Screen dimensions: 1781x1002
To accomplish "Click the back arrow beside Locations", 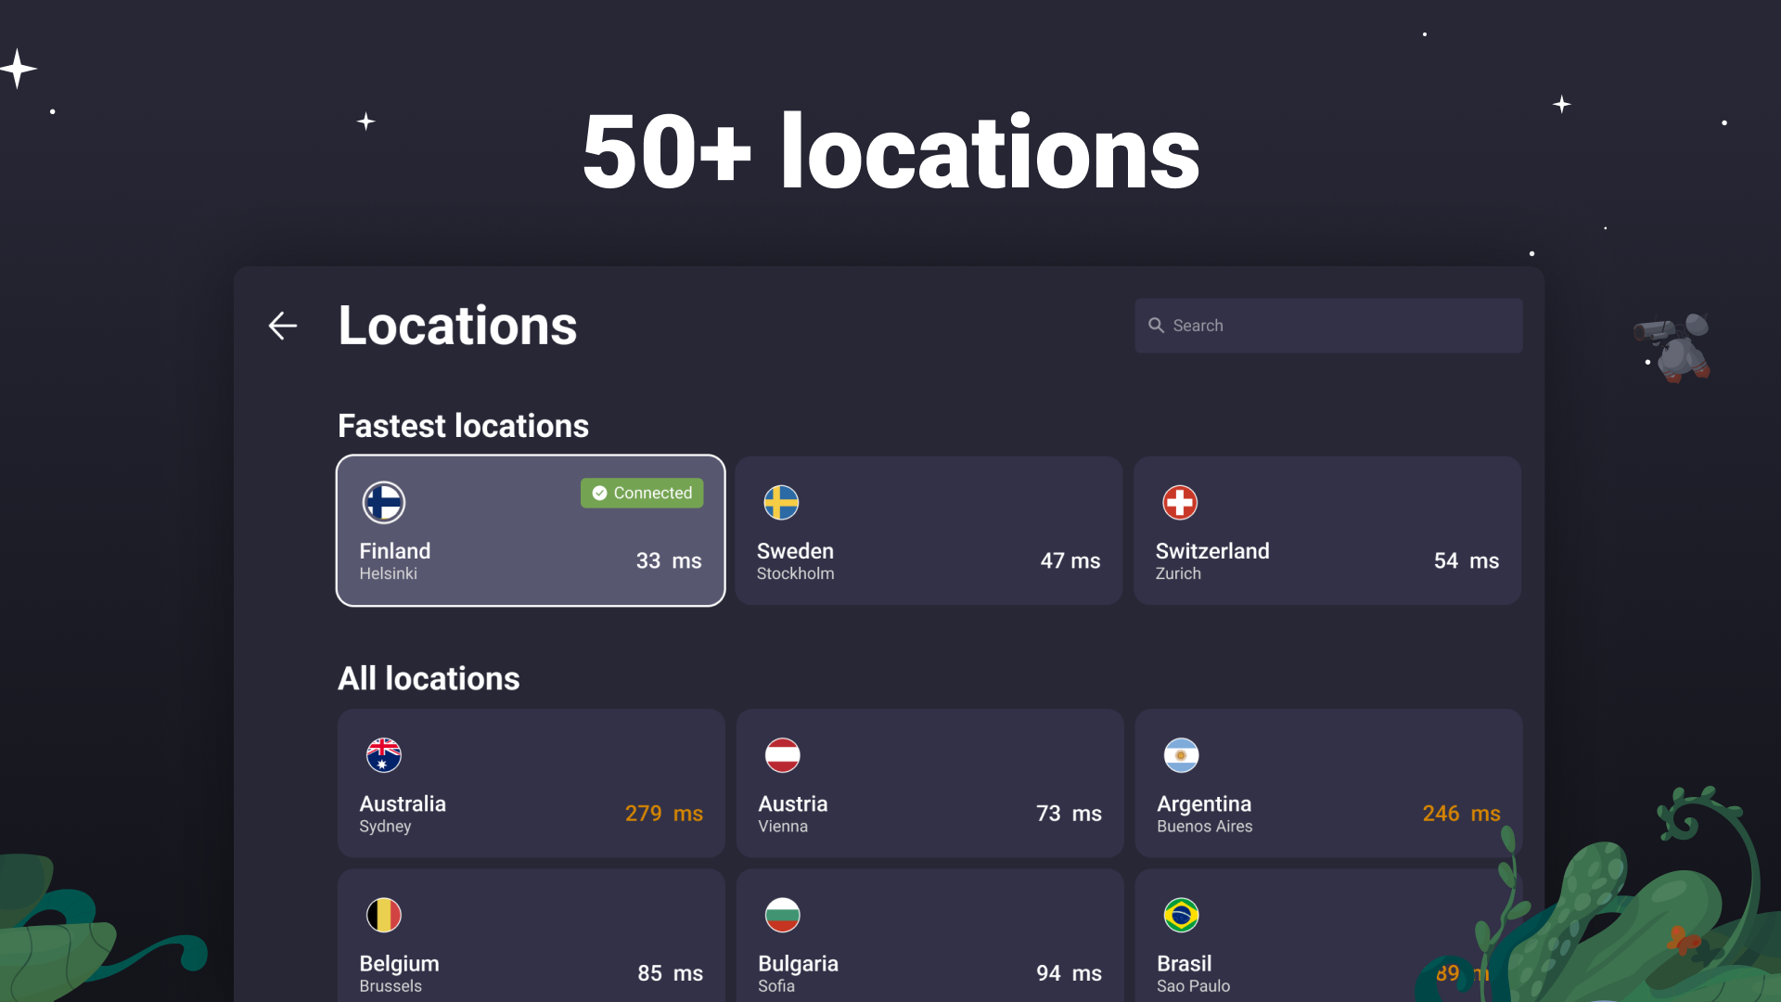I will 282,326.
